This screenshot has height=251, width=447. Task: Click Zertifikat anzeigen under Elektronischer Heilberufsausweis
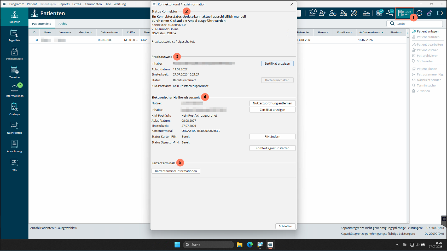click(x=272, y=110)
